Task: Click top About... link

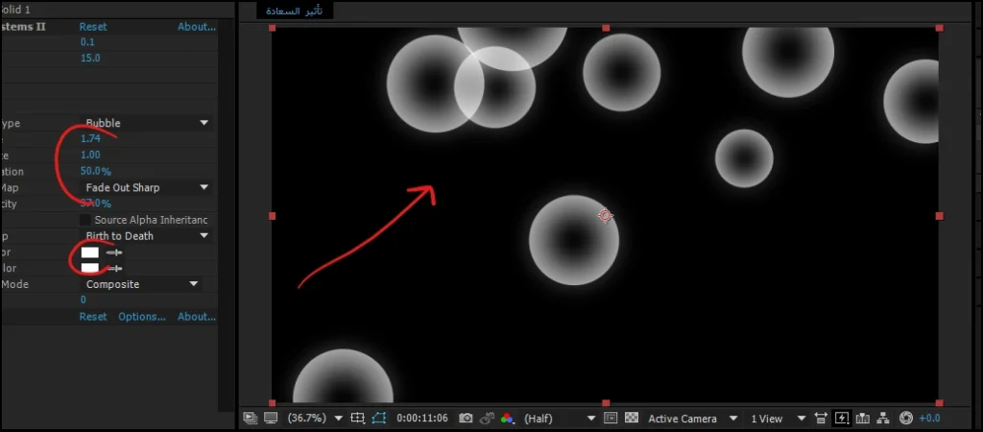Action: pyautogui.click(x=196, y=27)
